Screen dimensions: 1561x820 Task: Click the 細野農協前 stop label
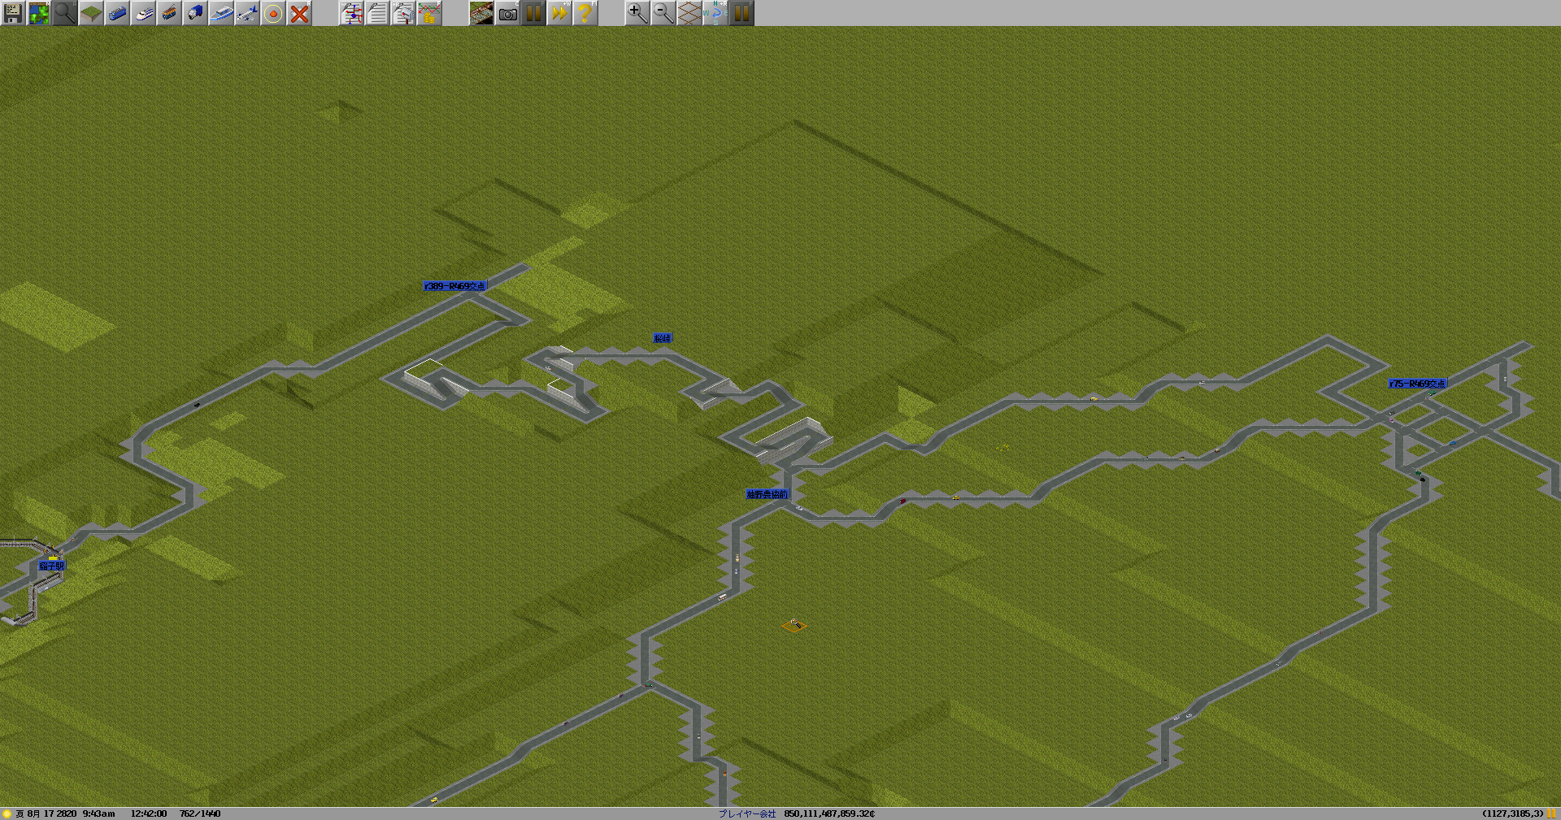click(767, 494)
